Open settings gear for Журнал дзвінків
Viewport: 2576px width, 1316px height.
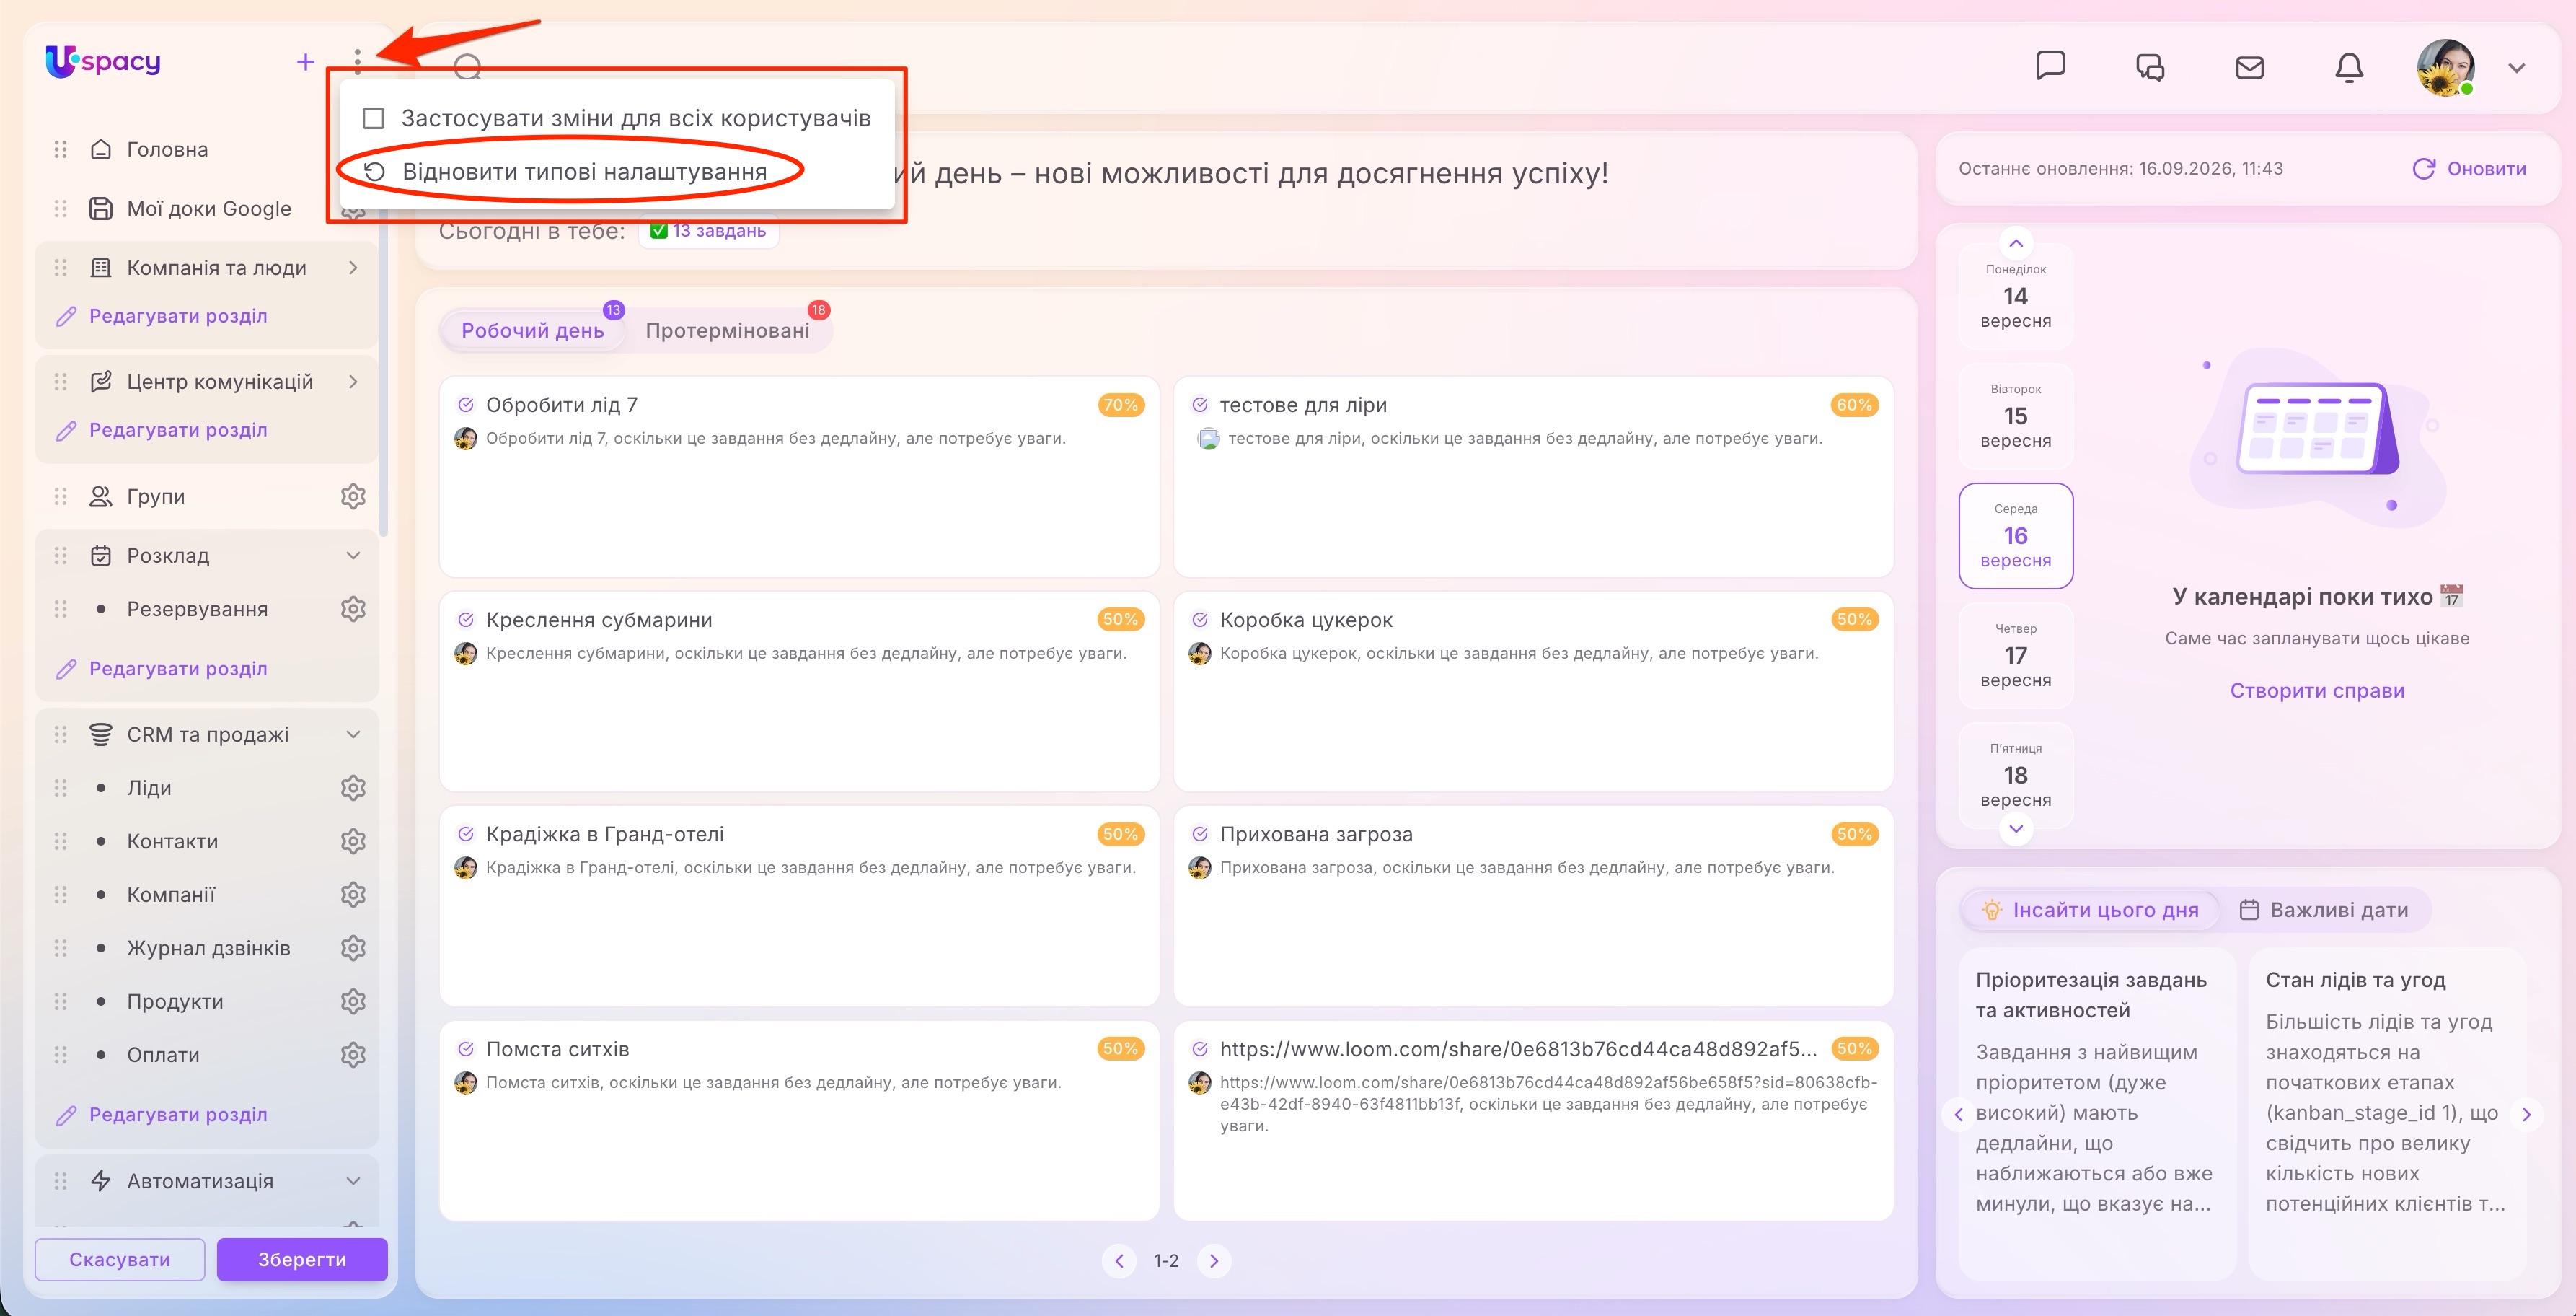[x=353, y=948]
